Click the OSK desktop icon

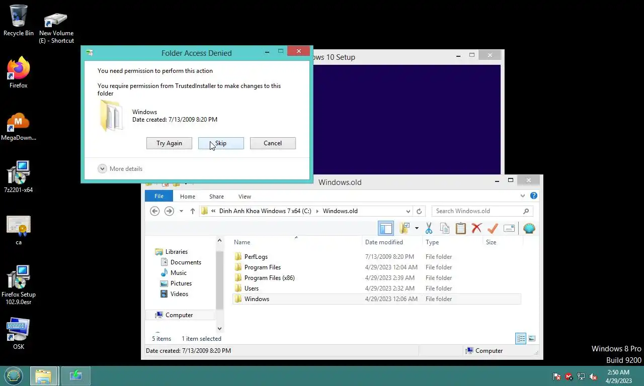pyautogui.click(x=19, y=334)
